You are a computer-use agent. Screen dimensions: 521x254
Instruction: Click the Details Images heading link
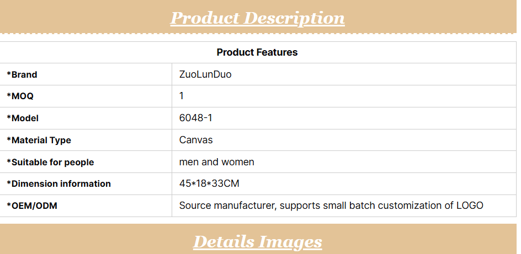coord(257,241)
